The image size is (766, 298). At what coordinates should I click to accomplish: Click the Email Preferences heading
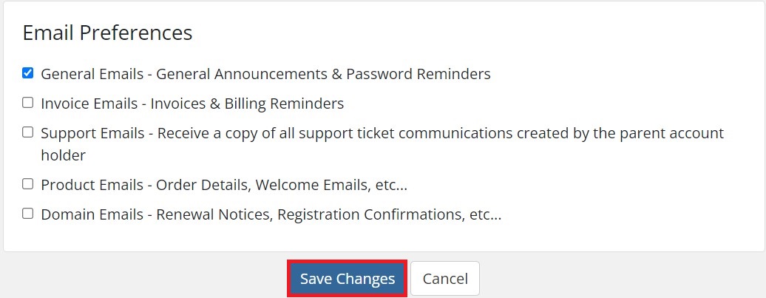[107, 33]
